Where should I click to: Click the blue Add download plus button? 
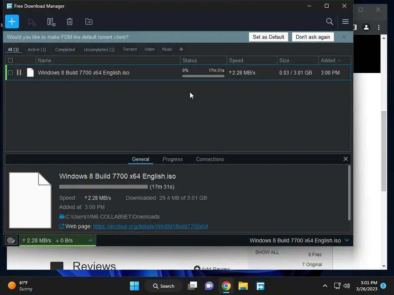(x=12, y=22)
